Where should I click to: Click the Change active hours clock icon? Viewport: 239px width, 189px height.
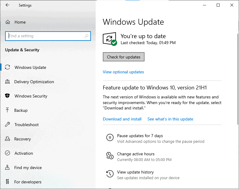(x=110, y=156)
